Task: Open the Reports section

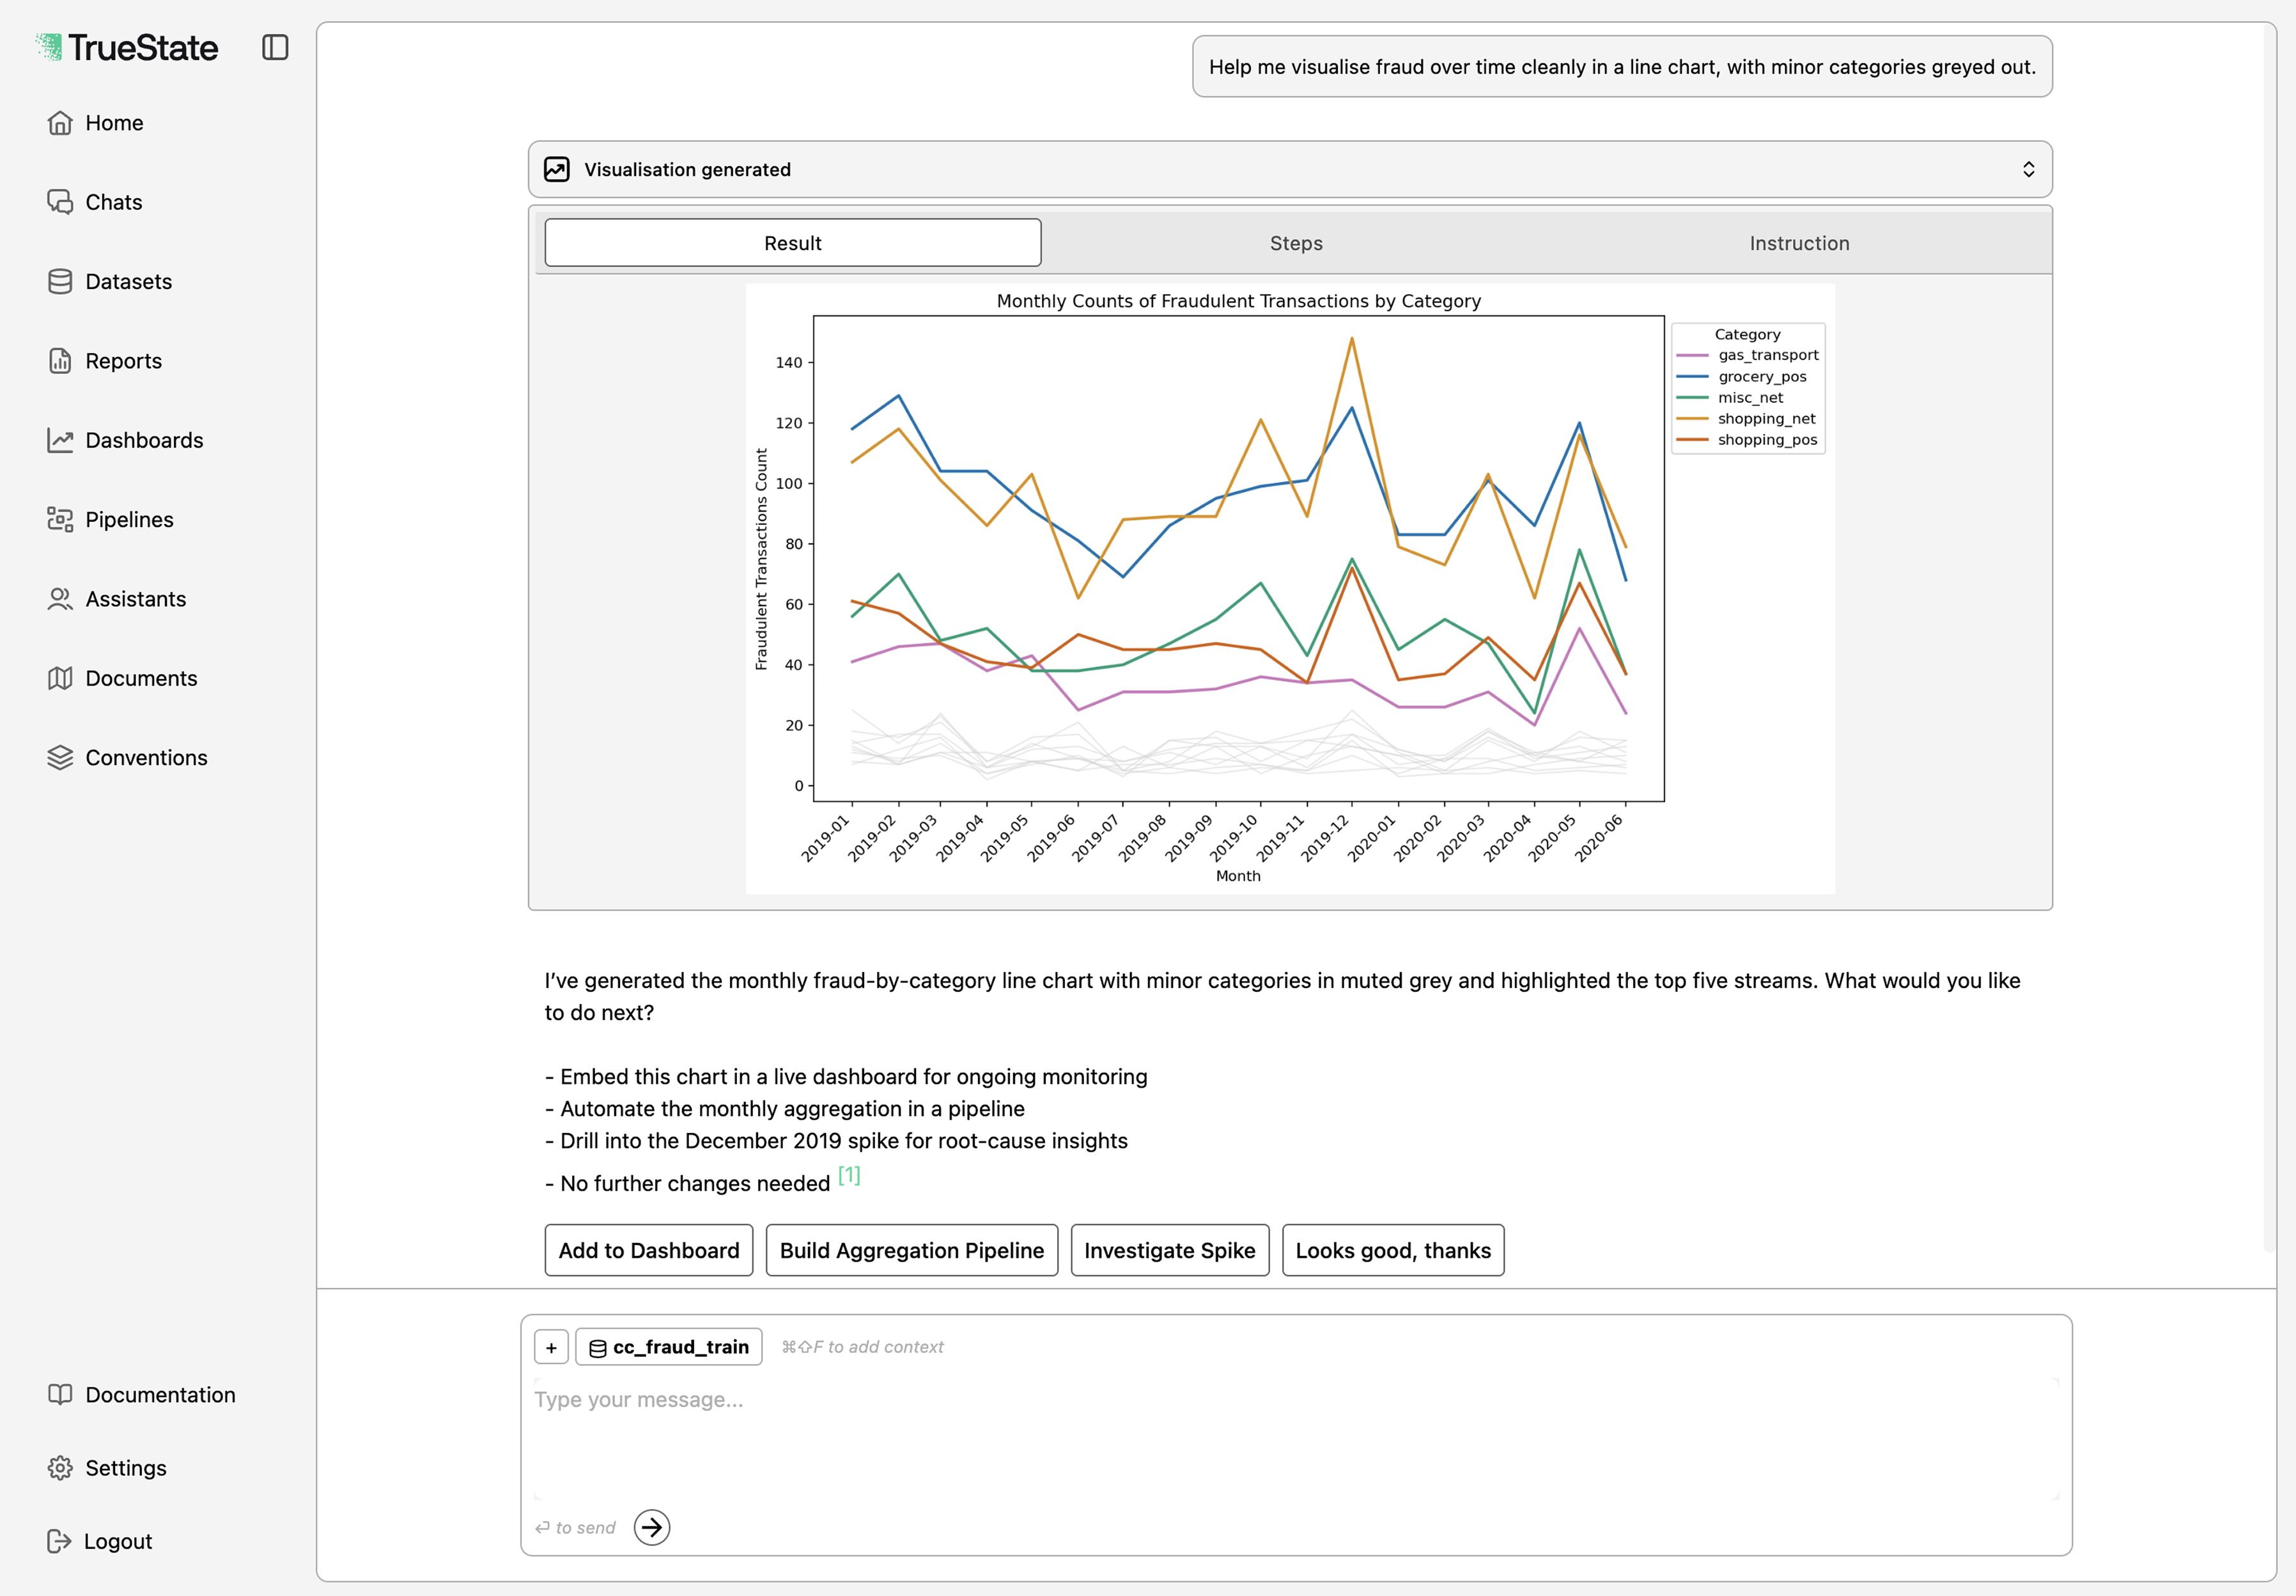Action: coord(123,360)
